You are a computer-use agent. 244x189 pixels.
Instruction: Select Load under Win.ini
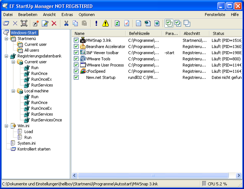tap(29, 132)
